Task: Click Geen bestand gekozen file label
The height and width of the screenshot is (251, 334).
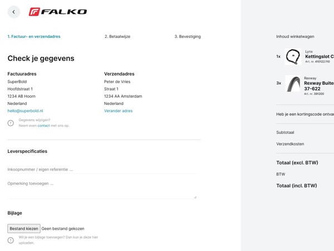Action: coord(63,229)
